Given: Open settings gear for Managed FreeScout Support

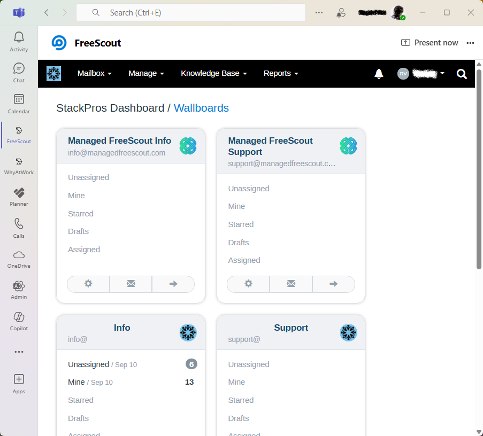Looking at the screenshot, I should (x=248, y=284).
